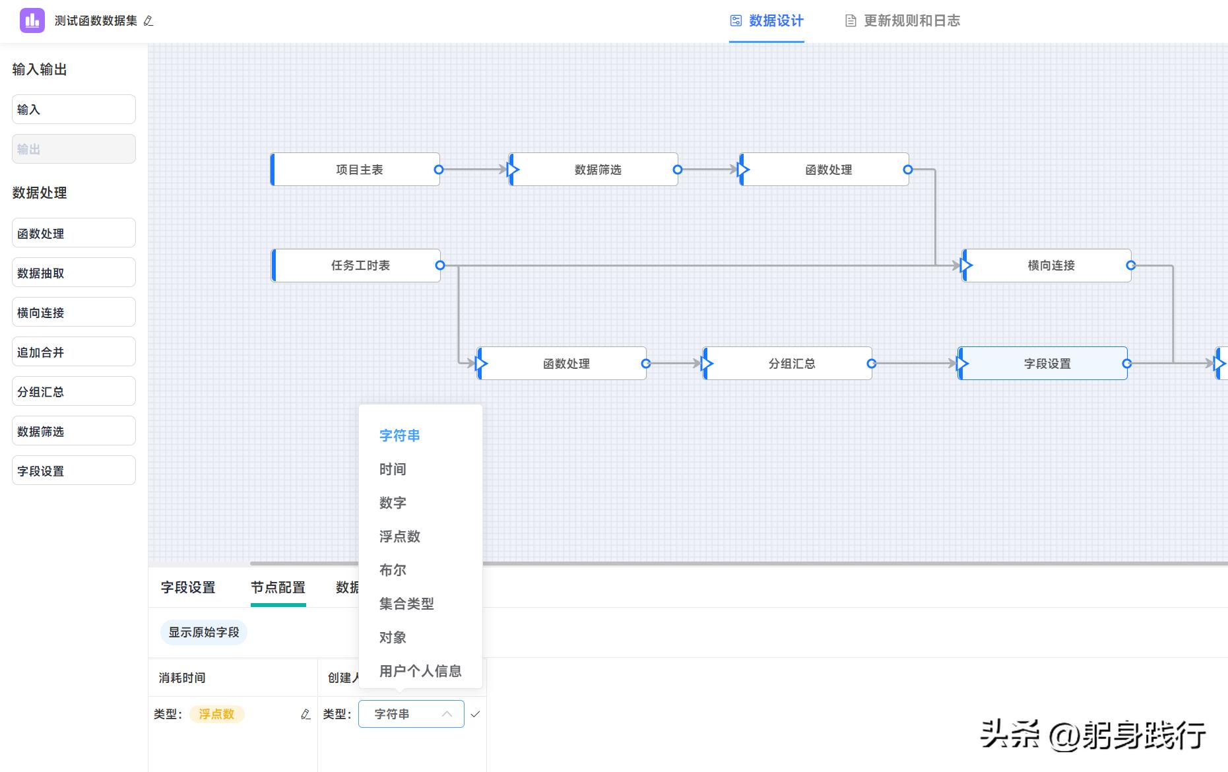Click the disabled 输出 component
1228x772 pixels.
(74, 149)
